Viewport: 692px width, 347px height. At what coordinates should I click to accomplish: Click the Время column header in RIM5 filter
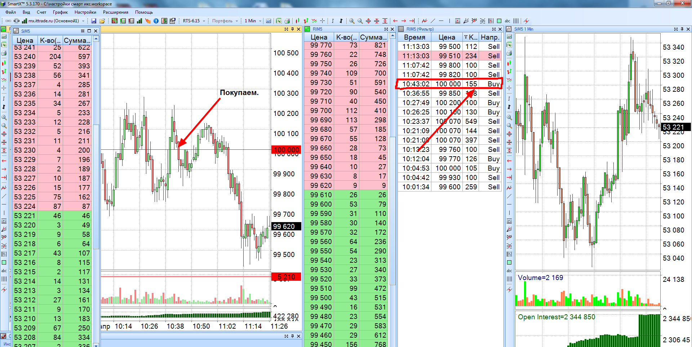[x=414, y=37]
